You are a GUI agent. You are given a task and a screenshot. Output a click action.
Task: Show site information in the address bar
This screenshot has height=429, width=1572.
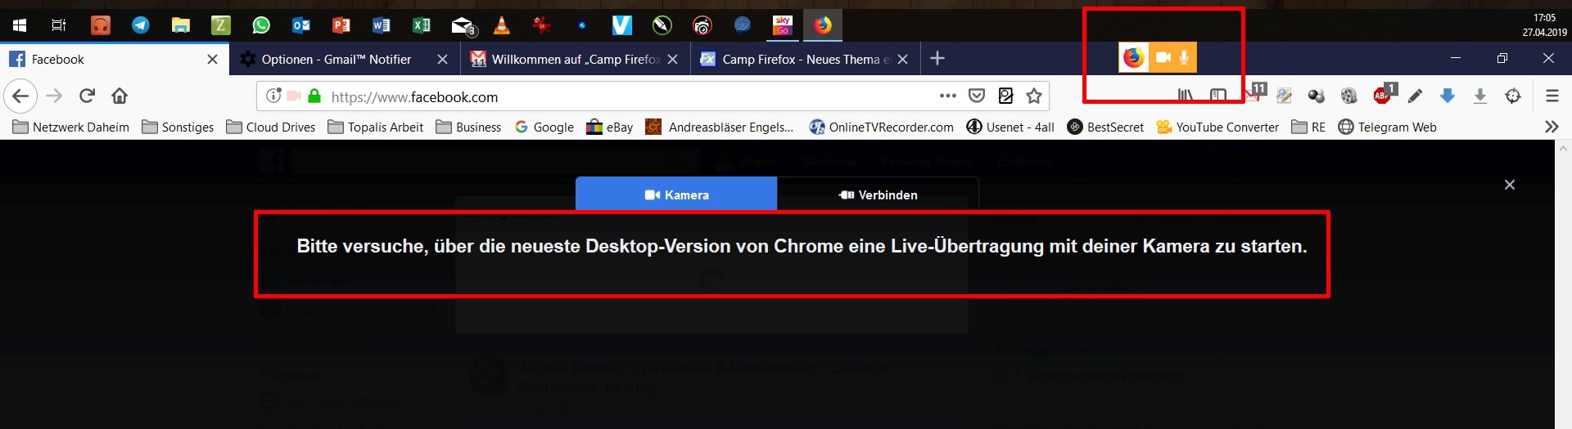(273, 96)
